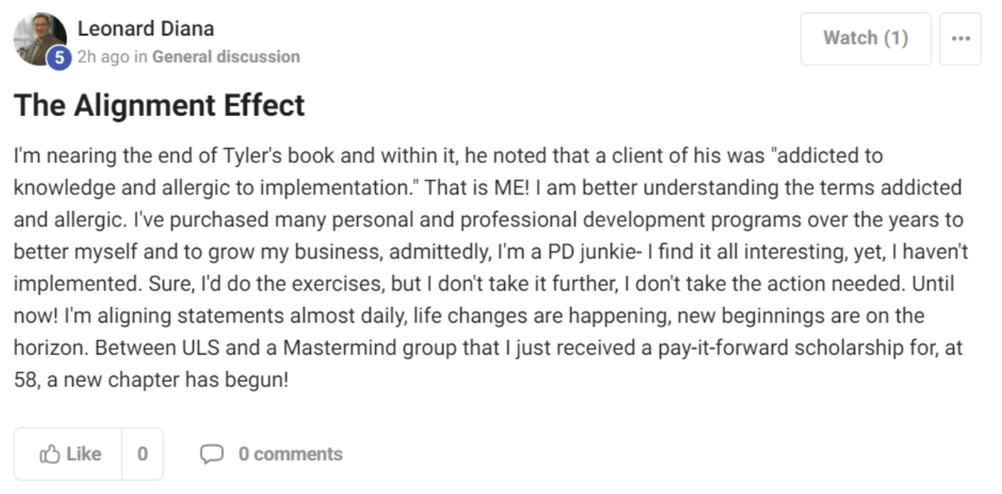The height and width of the screenshot is (494, 1002).
Task: Click the thumbs-up icon on the Like button
Action: point(50,454)
